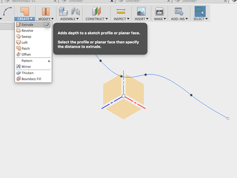237x178 pixels.
Task: Choose Boundary Fill from the Create menu
Action: pos(33,79)
